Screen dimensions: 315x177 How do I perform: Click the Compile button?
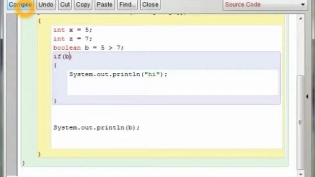click(20, 4)
